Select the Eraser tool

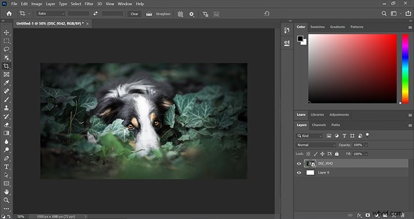tap(7, 125)
